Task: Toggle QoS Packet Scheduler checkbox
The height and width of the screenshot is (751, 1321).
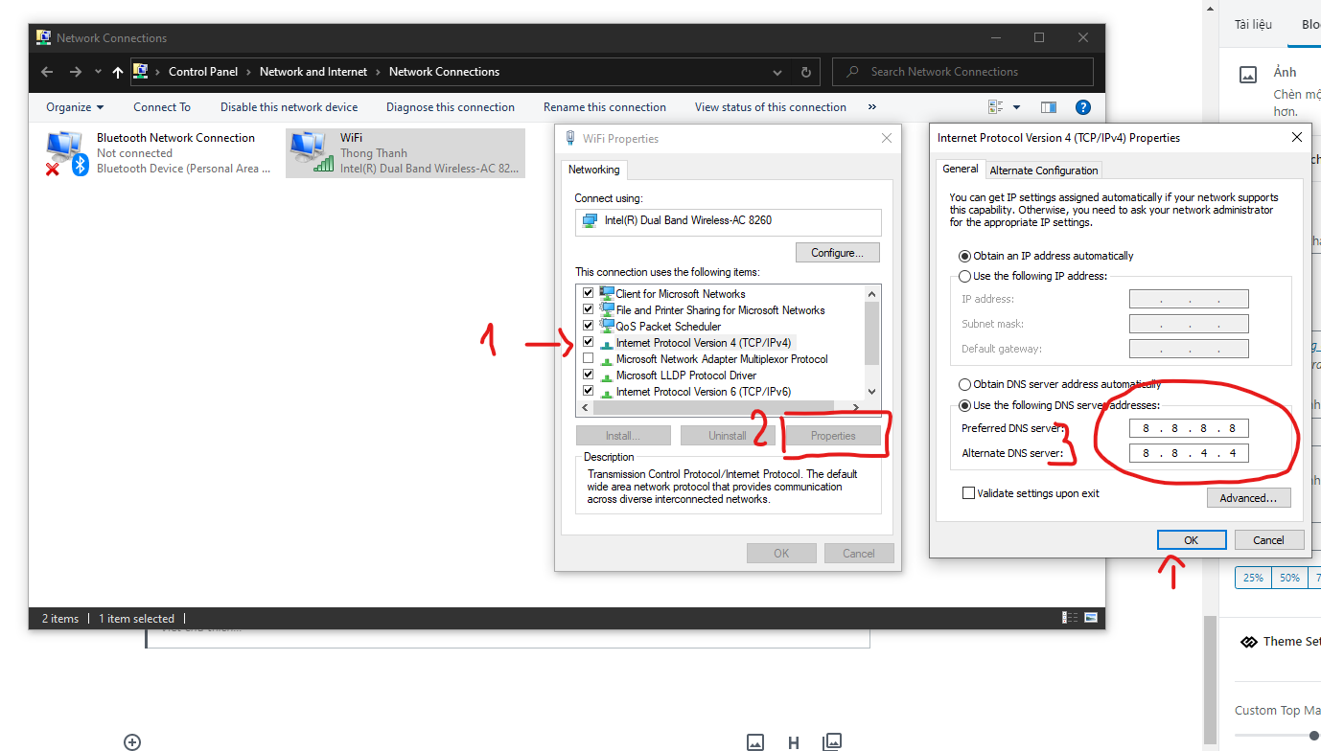Action: [589, 326]
